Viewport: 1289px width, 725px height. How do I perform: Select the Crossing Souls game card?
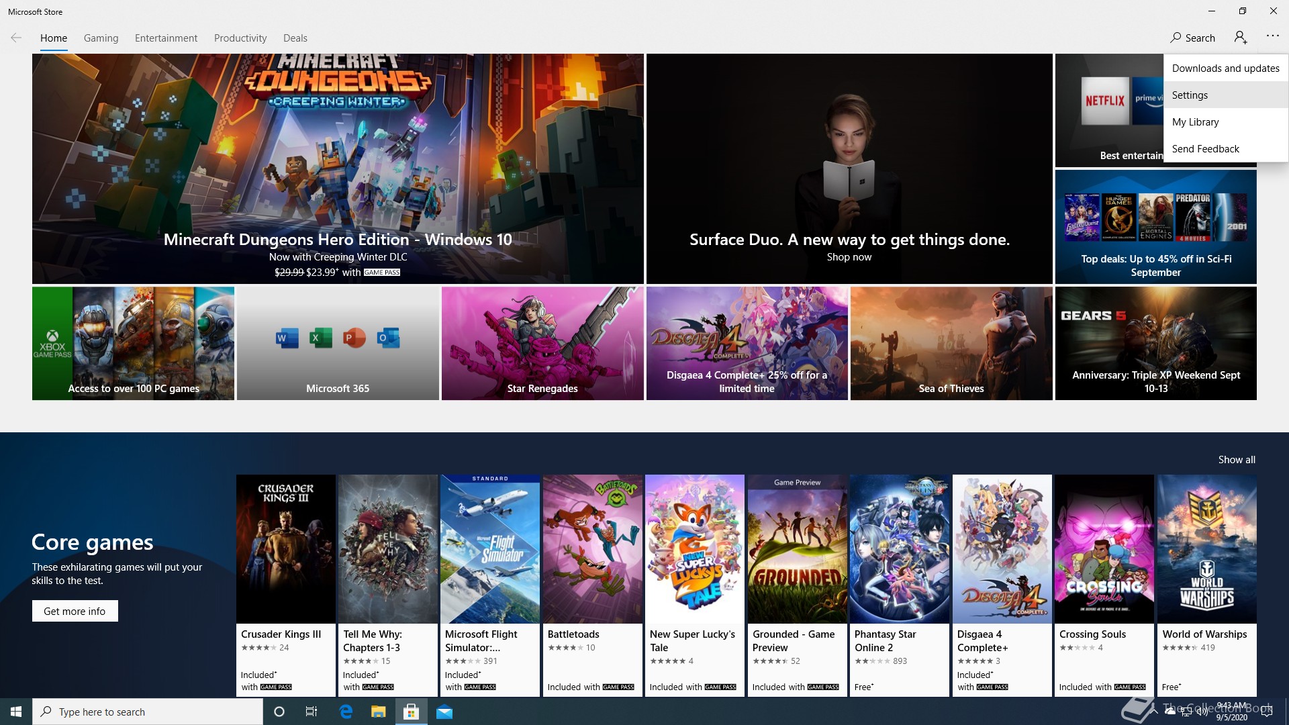[x=1104, y=585]
